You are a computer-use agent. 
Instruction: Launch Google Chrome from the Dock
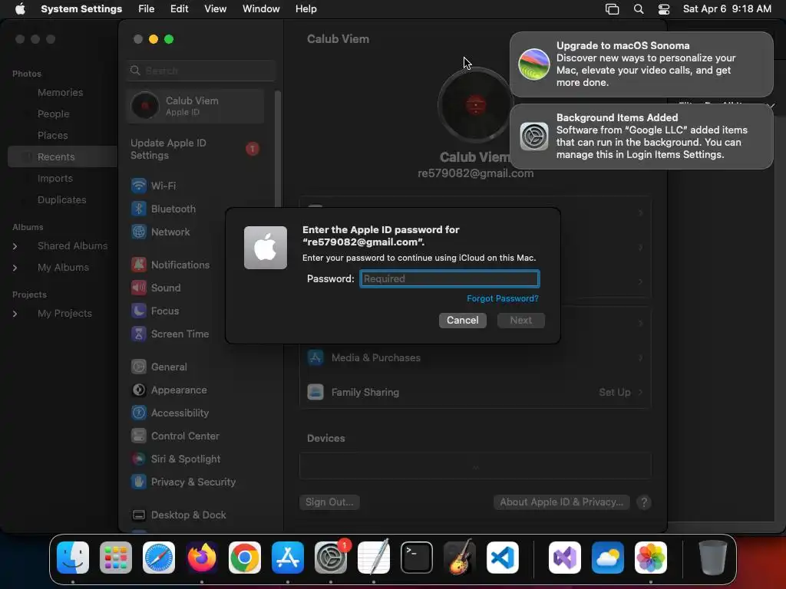coord(245,558)
